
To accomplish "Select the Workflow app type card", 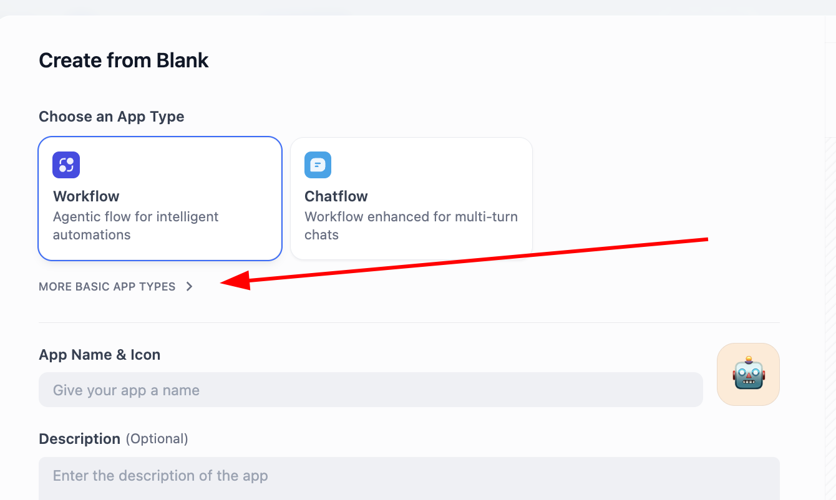I will (x=160, y=198).
